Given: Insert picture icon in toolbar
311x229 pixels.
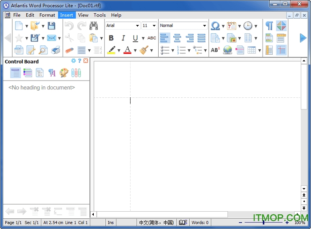Looking at the screenshot, I should [231, 38].
